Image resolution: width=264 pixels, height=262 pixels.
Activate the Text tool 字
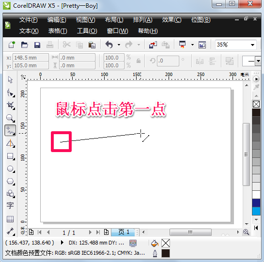[x=10, y=206]
